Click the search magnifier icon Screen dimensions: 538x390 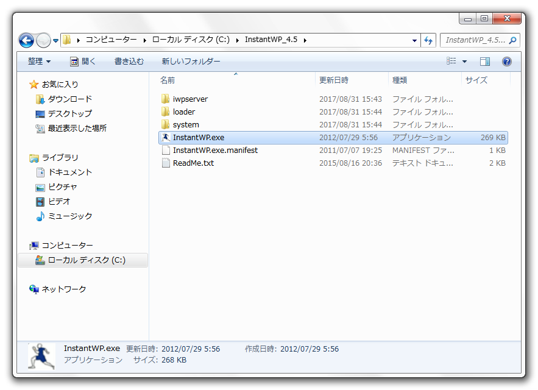[512, 40]
